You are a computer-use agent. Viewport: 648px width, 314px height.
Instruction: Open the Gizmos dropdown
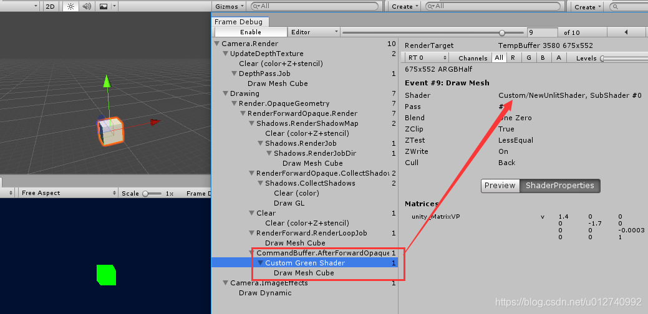click(x=229, y=6)
